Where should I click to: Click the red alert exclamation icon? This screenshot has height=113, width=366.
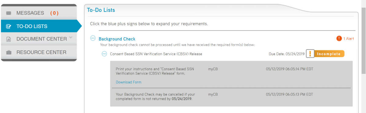click(339, 38)
